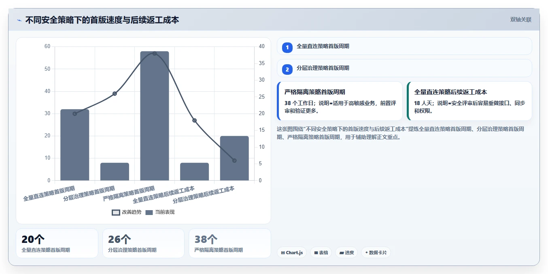Toggle the 当前表现 legend swatch
The image size is (548, 274).
[149, 212]
